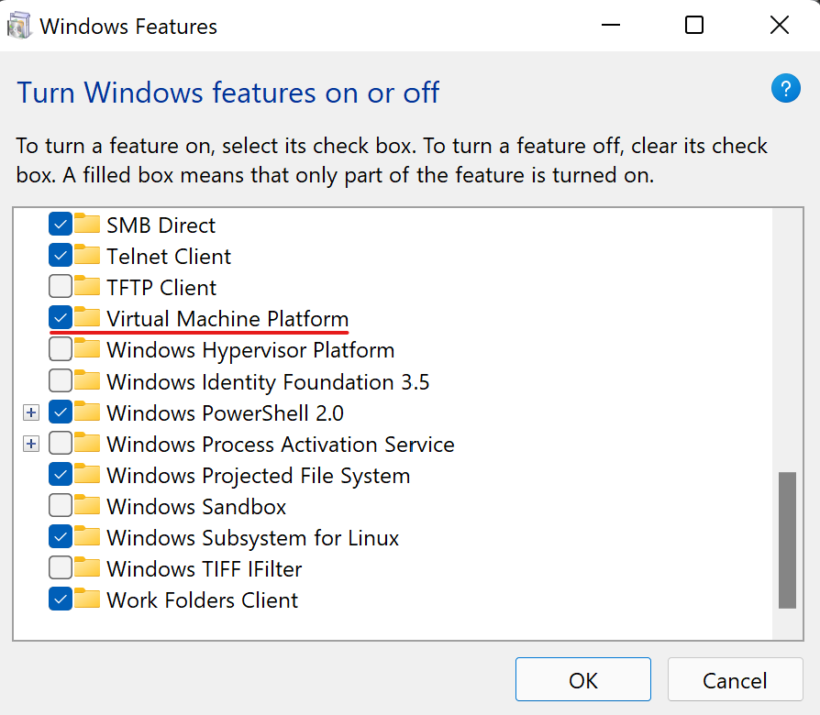Turn on Windows Hypervisor Platform checkbox

point(61,349)
